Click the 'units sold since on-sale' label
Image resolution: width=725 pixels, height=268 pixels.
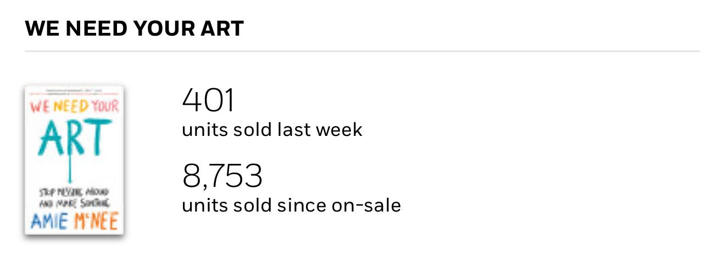point(292,205)
